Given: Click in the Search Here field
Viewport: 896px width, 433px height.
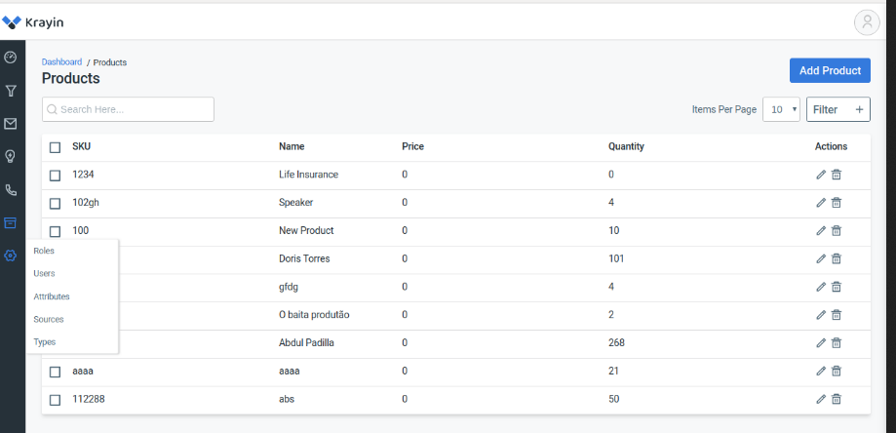Looking at the screenshot, I should (x=128, y=109).
